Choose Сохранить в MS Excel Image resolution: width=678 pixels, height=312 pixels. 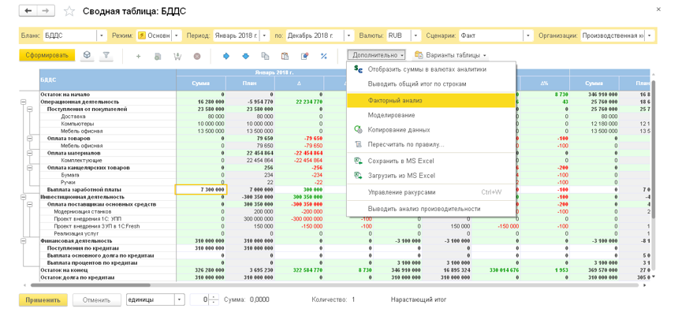coord(431,161)
